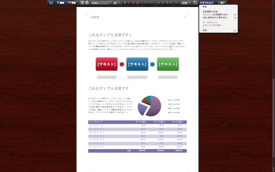Click the 第 4 四半期 chart legend entry
Viewport: 275px width, 172px height.
click(174, 113)
